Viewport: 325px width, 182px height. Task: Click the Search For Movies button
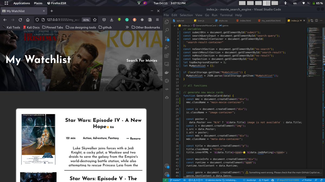click(x=142, y=60)
